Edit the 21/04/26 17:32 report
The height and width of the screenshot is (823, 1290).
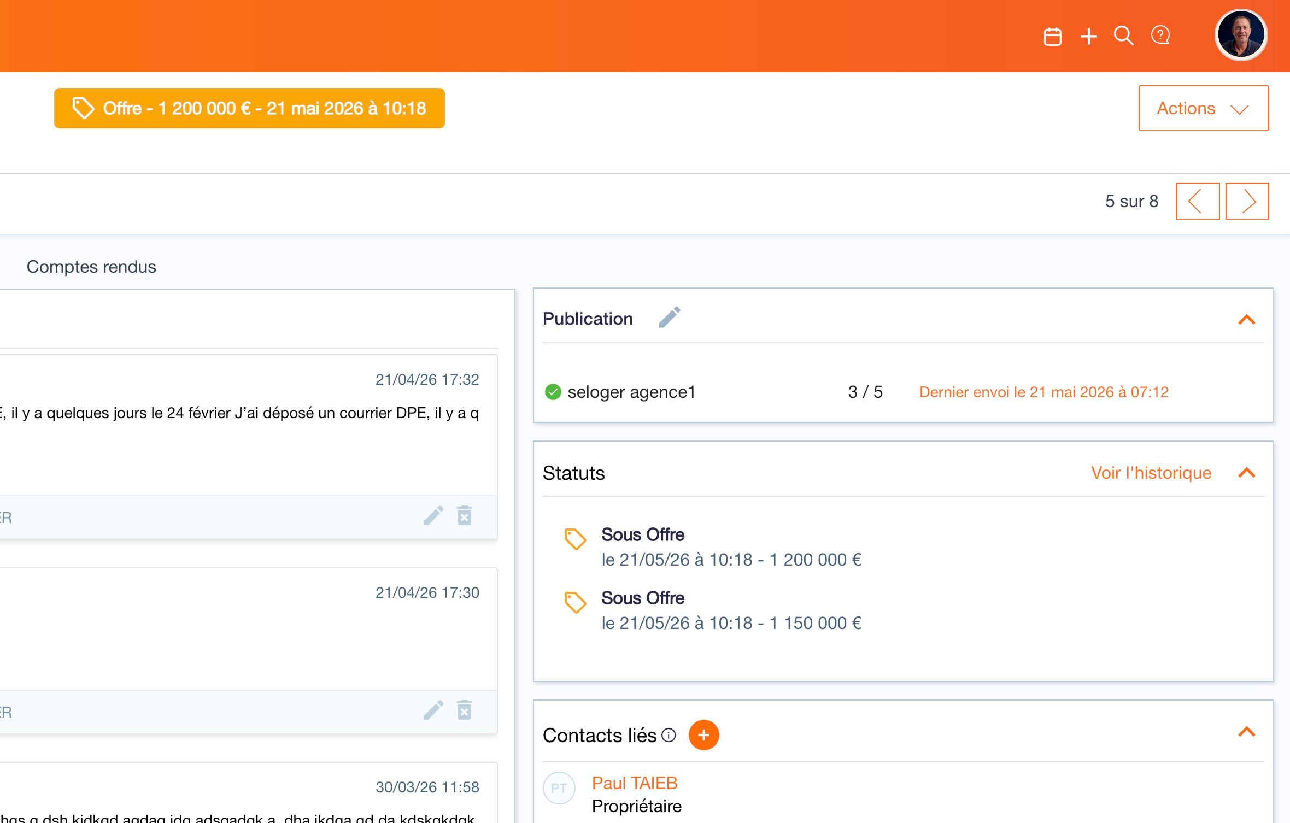433,515
